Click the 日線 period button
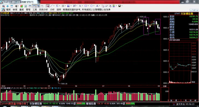 point(165,86)
